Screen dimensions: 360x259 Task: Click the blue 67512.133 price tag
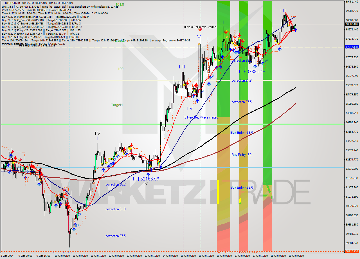352,47
